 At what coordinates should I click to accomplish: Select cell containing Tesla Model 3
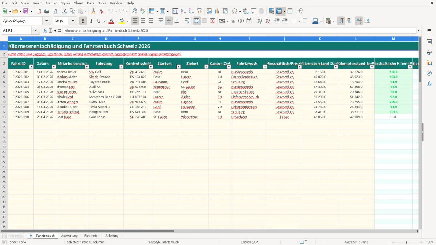(x=106, y=107)
